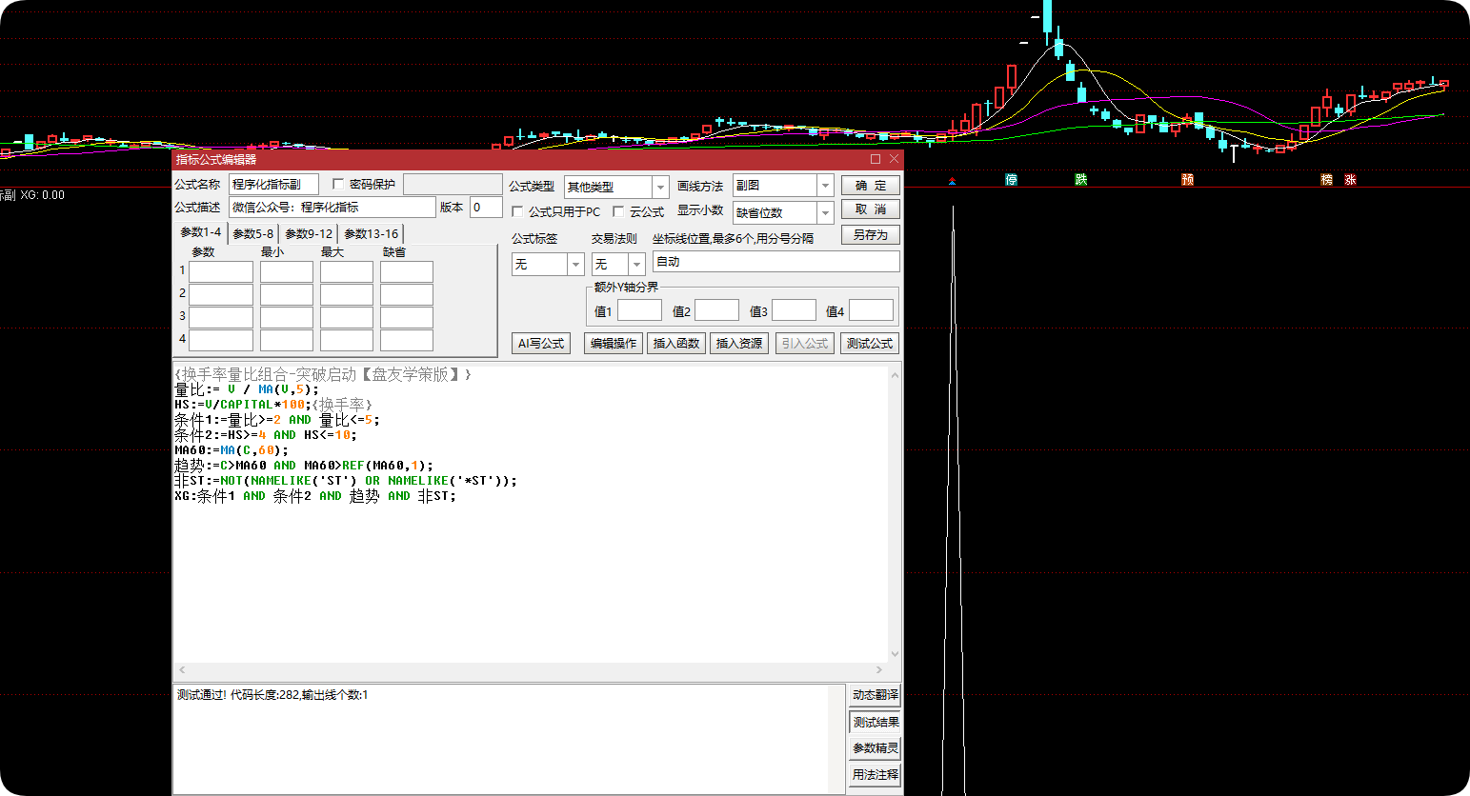This screenshot has width=1470, height=796.
Task: Tick the 公式只用于PC checkbox
Action: pyautogui.click(x=518, y=211)
